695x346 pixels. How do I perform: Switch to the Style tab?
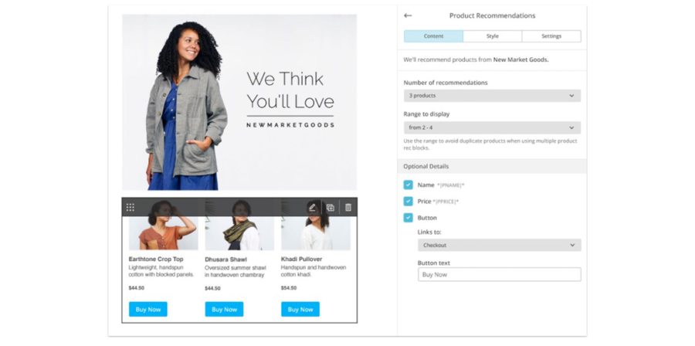[x=493, y=36]
